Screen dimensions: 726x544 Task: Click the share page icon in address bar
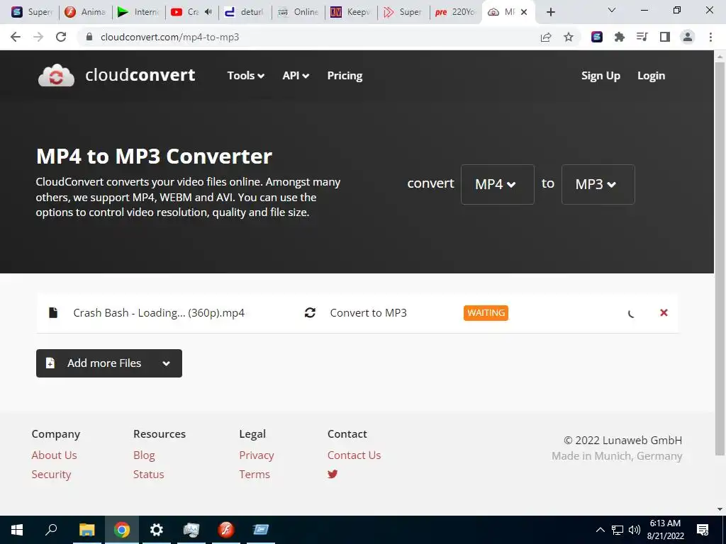[546, 37]
